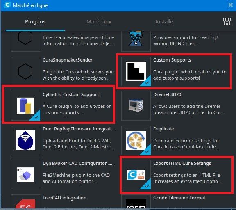This screenshot has height=210, width=236.
Task: Click 'Provides support for reading/ writing BLEND files' text
Action: 186,40
